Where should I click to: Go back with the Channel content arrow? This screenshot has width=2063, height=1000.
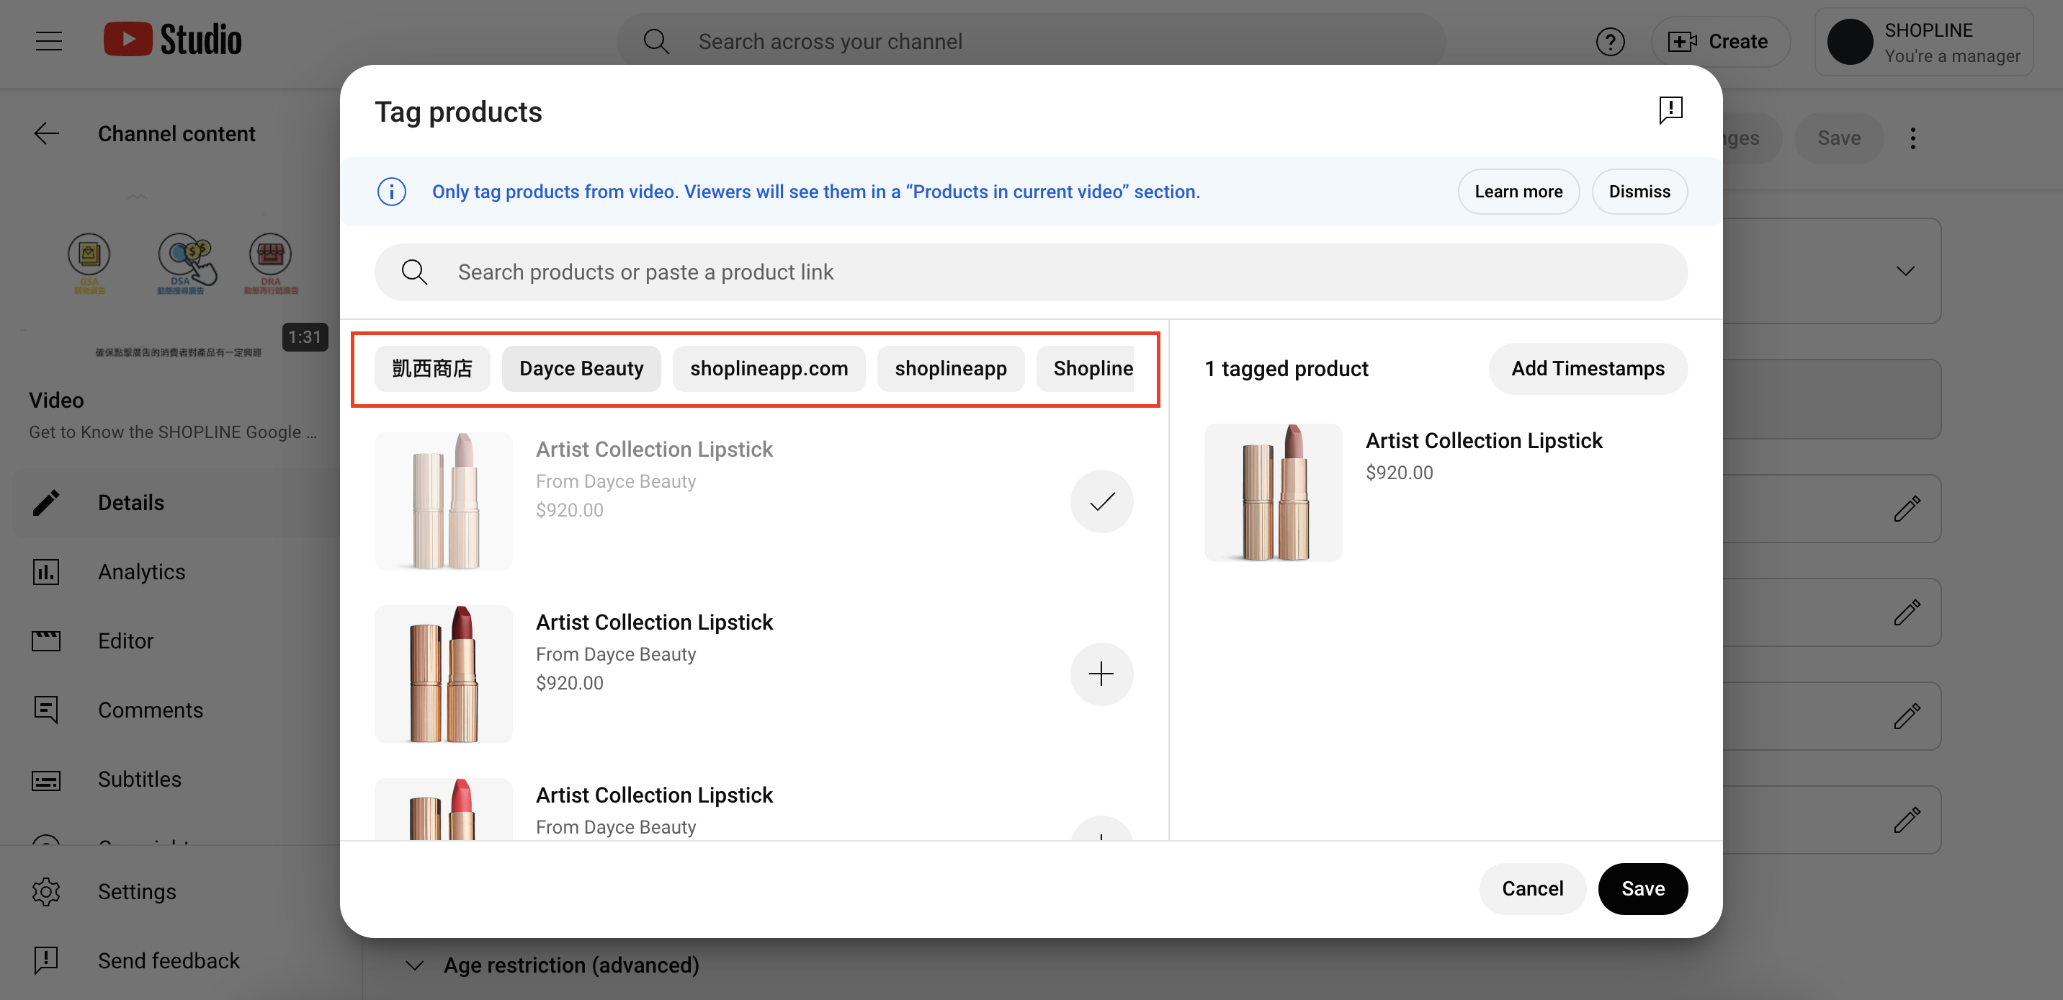(x=46, y=133)
